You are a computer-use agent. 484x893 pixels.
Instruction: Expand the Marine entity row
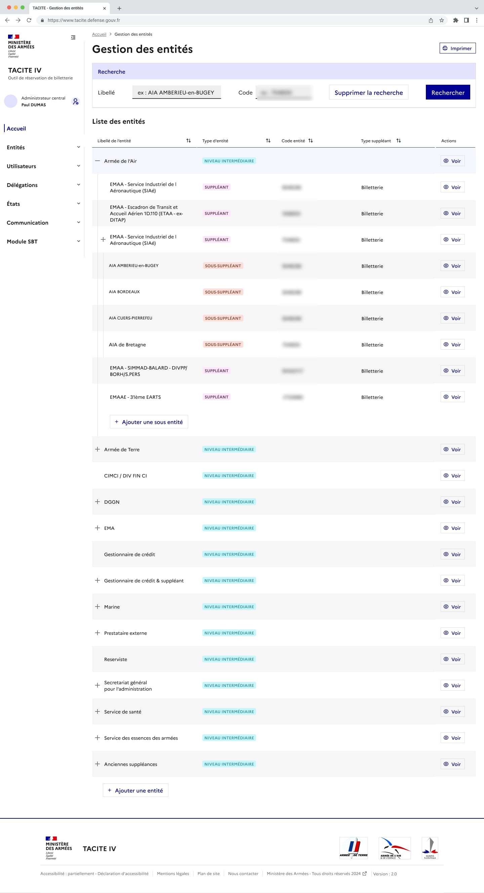pyautogui.click(x=97, y=607)
